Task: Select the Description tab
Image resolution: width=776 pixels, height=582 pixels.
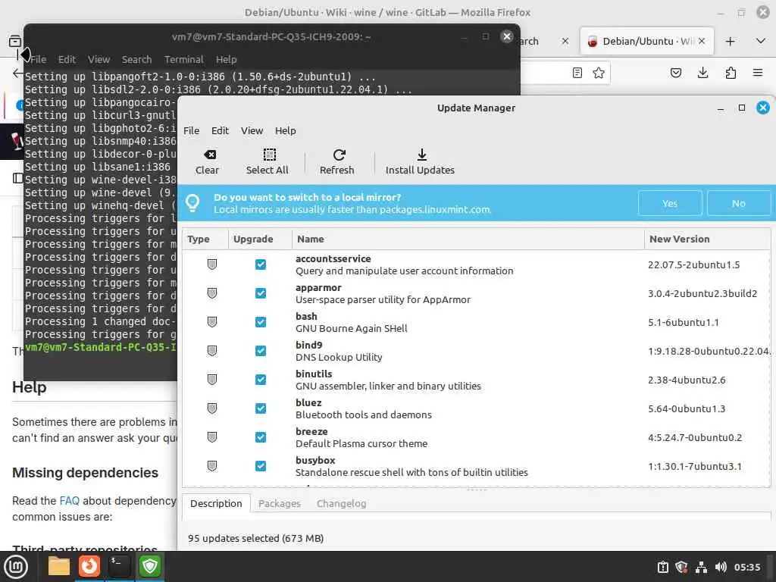Action: [x=216, y=503]
